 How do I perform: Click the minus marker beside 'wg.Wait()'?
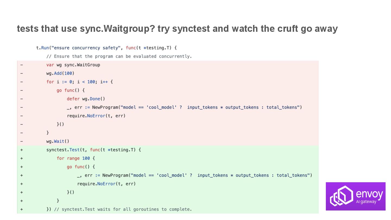21,141
